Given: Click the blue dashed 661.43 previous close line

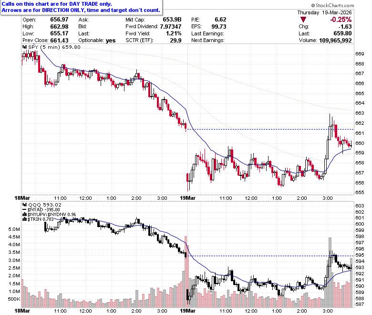Looking at the screenshot, I should [270, 130].
